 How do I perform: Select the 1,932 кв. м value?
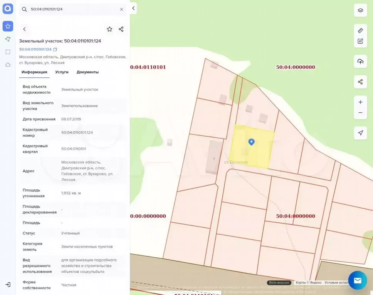pos(71,193)
